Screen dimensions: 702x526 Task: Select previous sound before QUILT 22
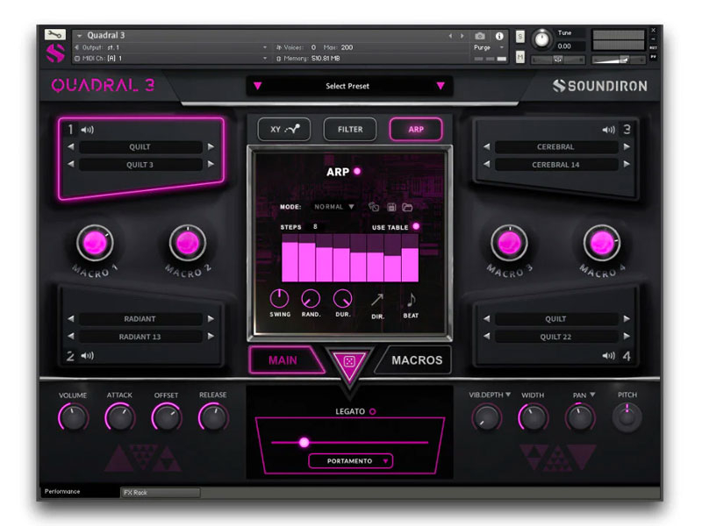[487, 336]
